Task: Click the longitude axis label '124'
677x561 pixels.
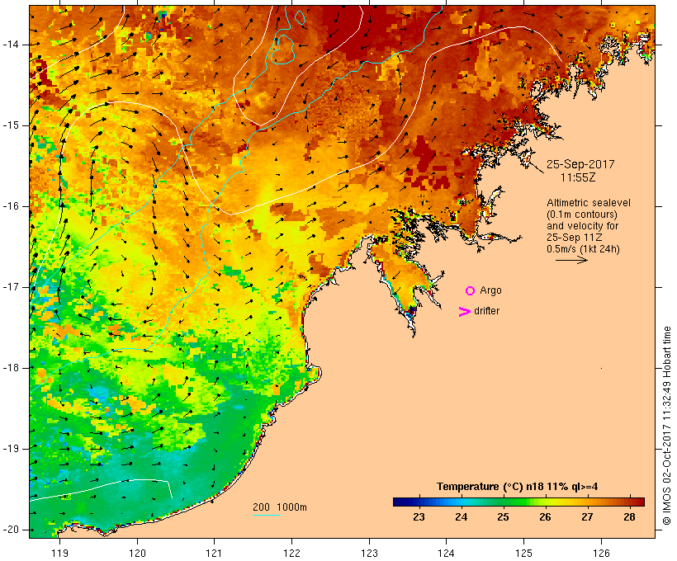Action: (446, 553)
